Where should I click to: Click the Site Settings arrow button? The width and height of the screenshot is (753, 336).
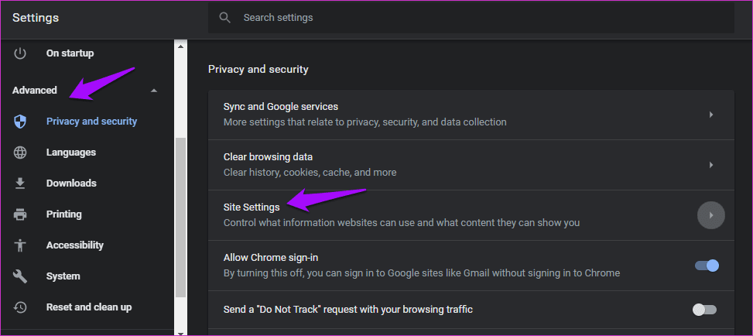(710, 215)
